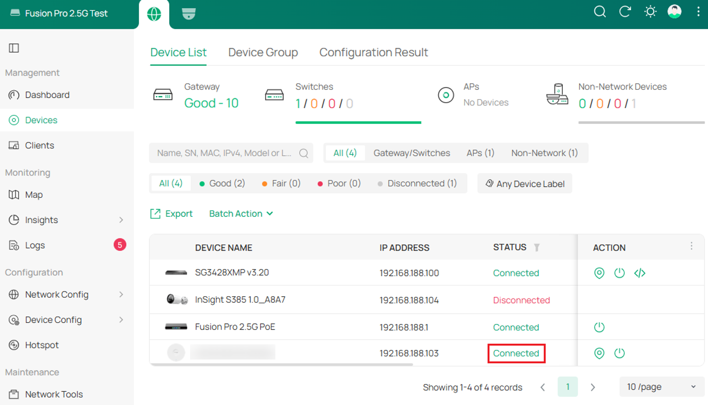Filter devices with Poor (0) status
The width and height of the screenshot is (708, 405).
[339, 183]
